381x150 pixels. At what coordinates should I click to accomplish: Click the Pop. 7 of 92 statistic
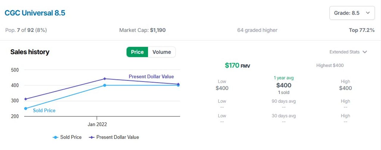pos(26,30)
